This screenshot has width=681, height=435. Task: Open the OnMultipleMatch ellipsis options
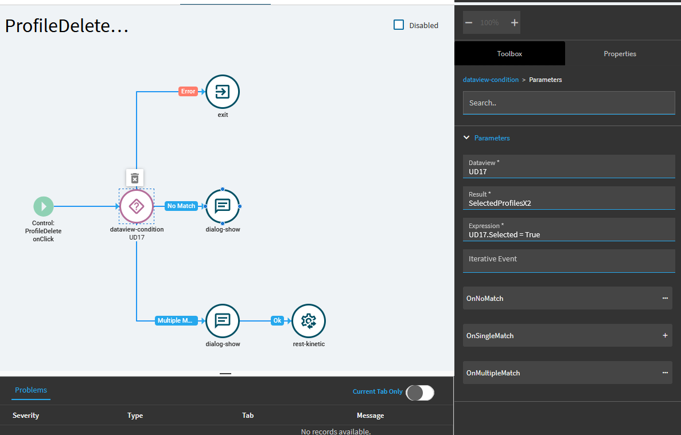click(665, 373)
